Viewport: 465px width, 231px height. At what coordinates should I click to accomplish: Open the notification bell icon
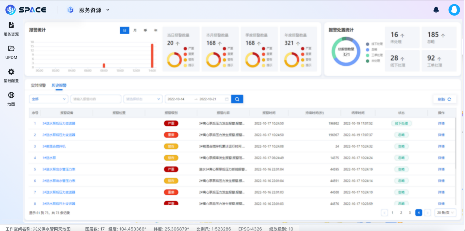click(x=436, y=10)
